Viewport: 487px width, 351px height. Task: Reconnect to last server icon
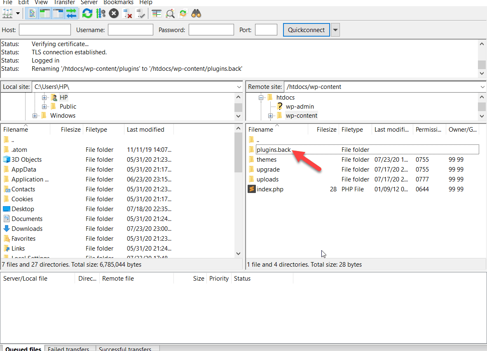(x=140, y=14)
